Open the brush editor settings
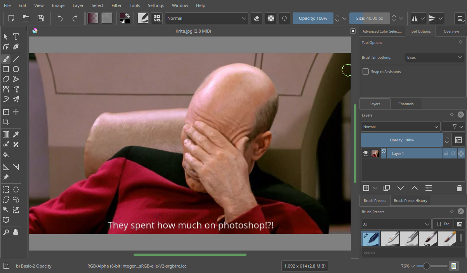 [x=143, y=18]
